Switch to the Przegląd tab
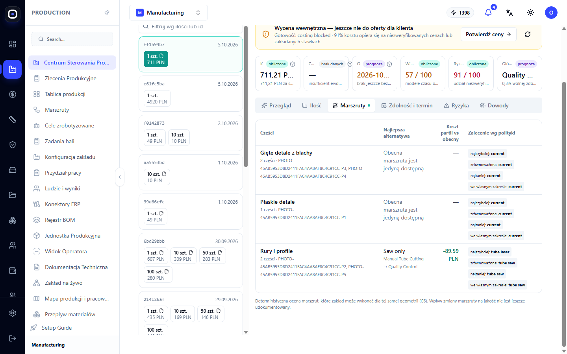 (x=276, y=105)
